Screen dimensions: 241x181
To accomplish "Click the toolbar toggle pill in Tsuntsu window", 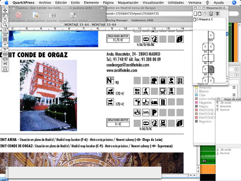I will 102,8.
